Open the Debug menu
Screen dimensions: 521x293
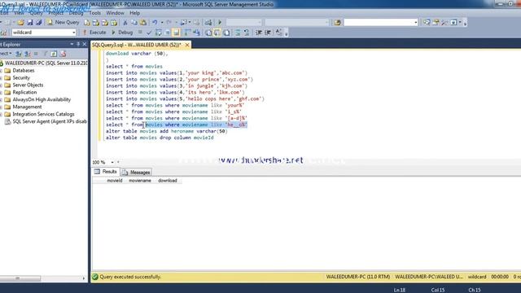pyautogui.click(x=76, y=13)
